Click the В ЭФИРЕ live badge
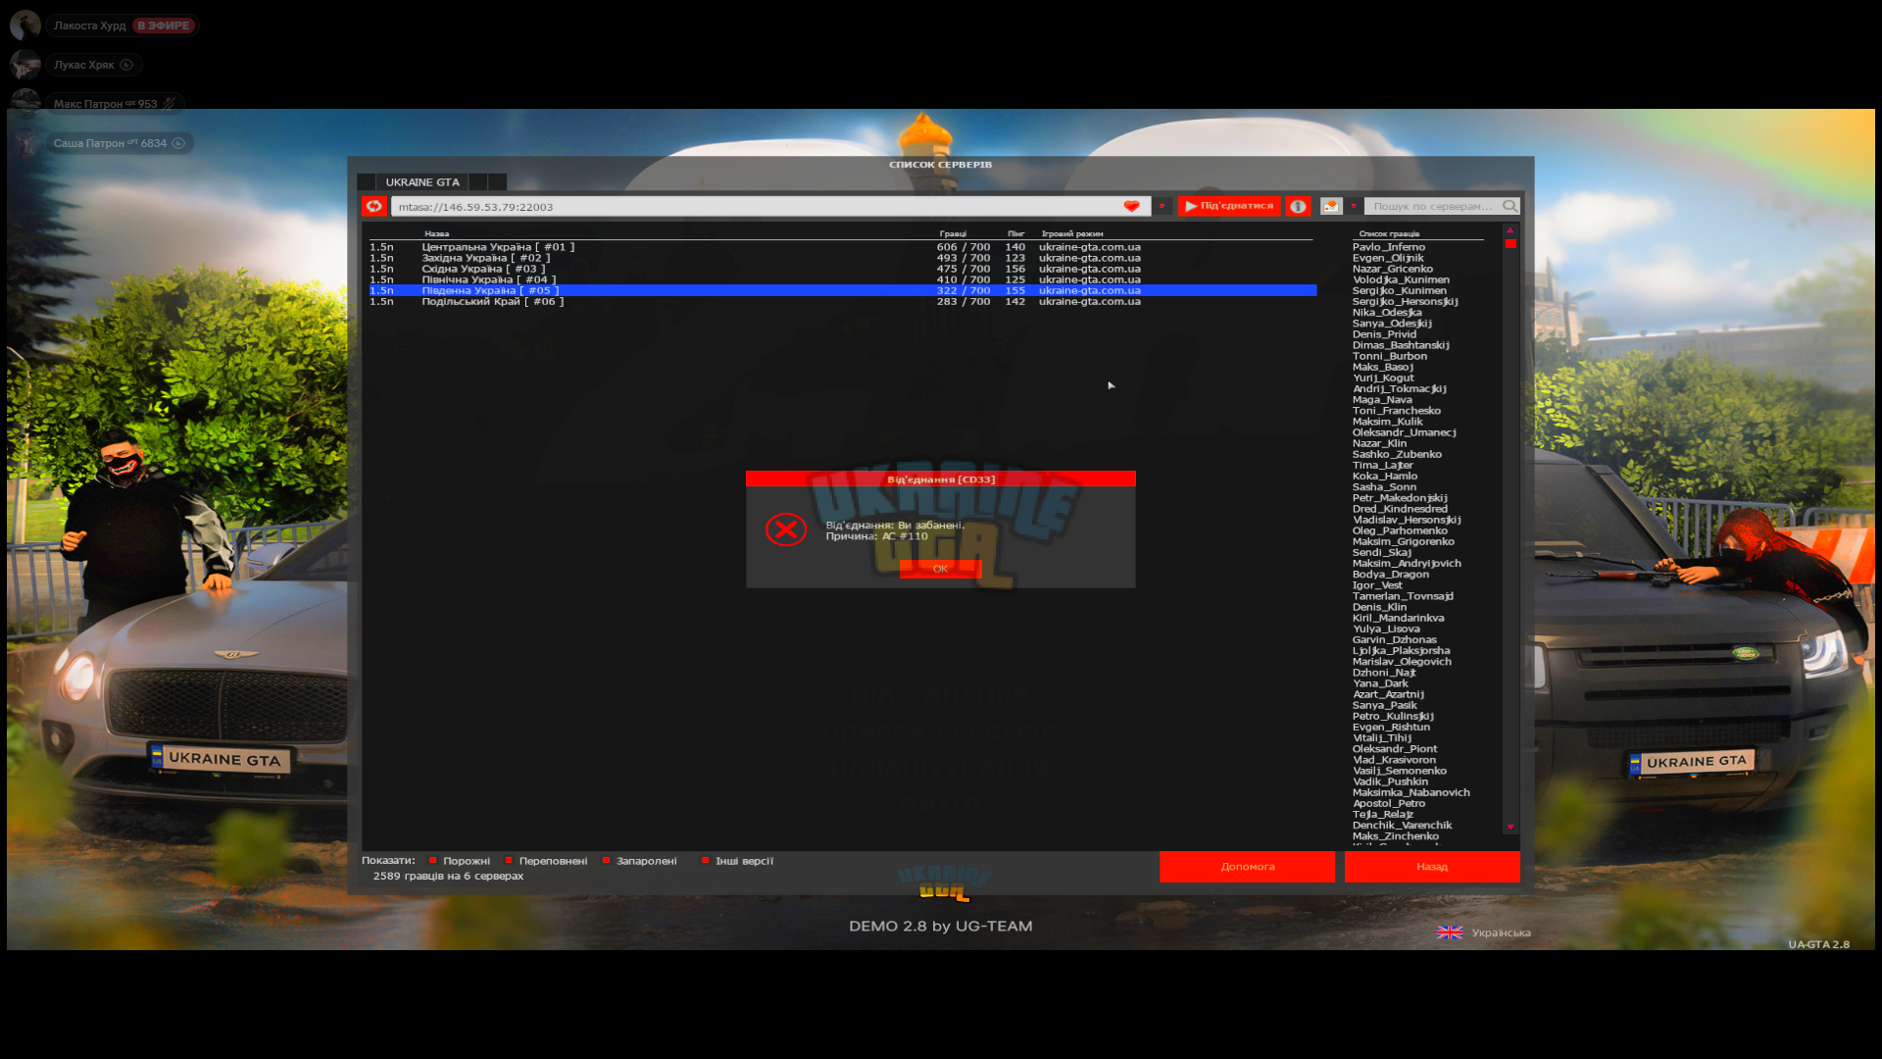The image size is (1882, 1059). (164, 25)
